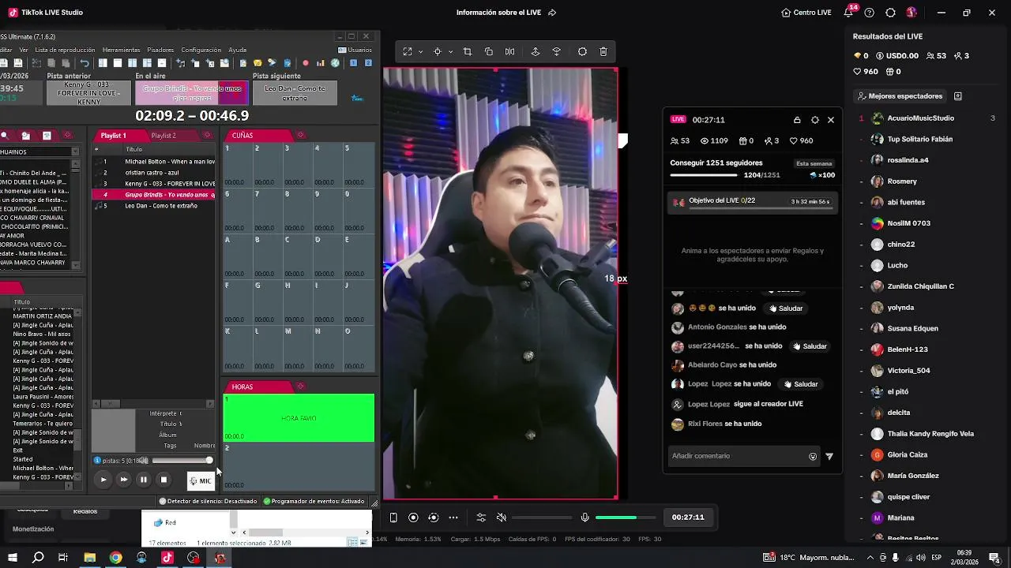
Task: Open the Herramientas menu
Action: pyautogui.click(x=121, y=50)
